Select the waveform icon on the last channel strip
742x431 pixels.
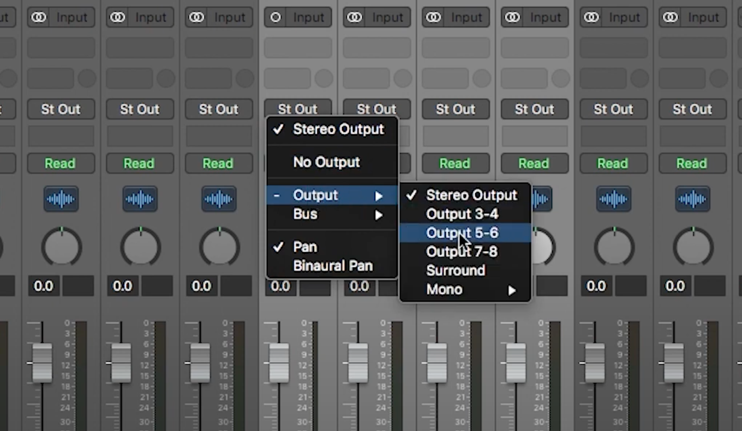click(x=692, y=199)
